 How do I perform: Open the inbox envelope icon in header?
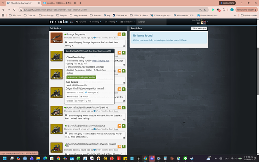click(197, 23)
